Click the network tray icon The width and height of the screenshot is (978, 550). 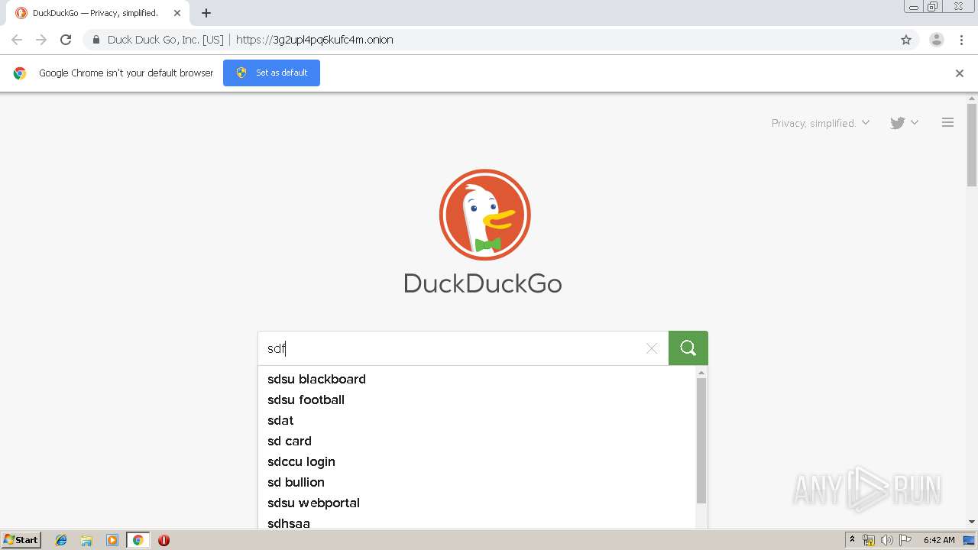coord(869,540)
